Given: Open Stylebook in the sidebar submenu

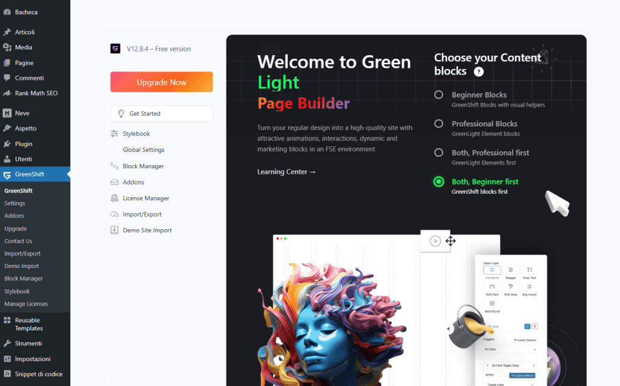Looking at the screenshot, I should [17, 291].
